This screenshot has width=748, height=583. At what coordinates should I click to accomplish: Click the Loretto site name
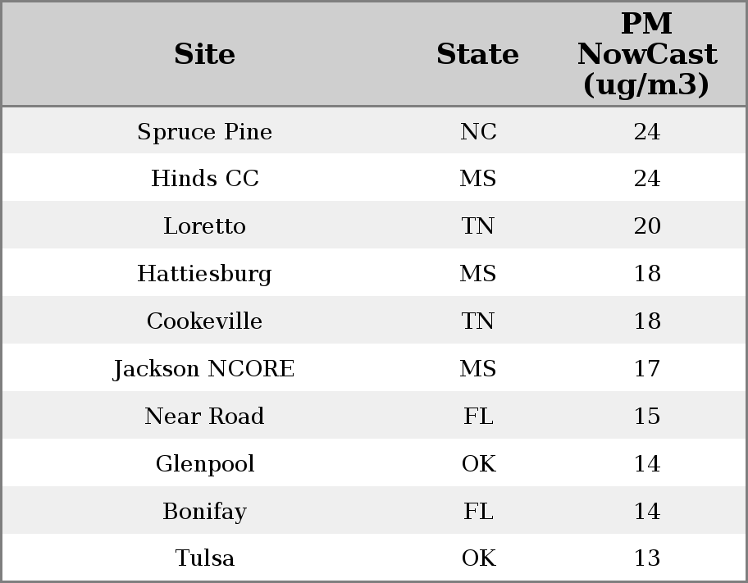(204, 226)
